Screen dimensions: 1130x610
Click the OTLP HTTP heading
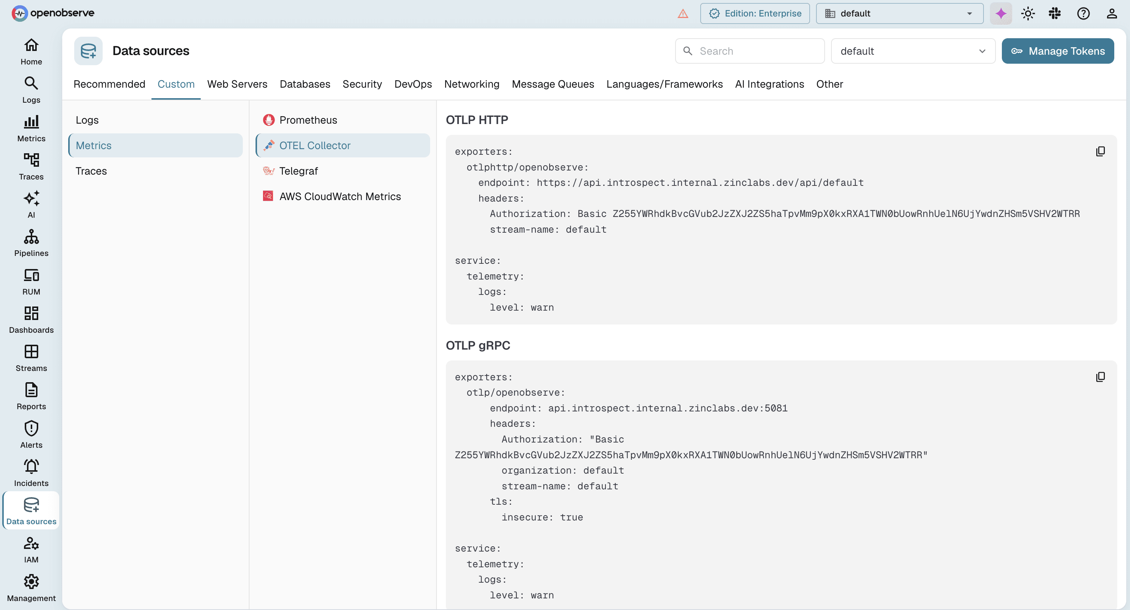pos(477,120)
